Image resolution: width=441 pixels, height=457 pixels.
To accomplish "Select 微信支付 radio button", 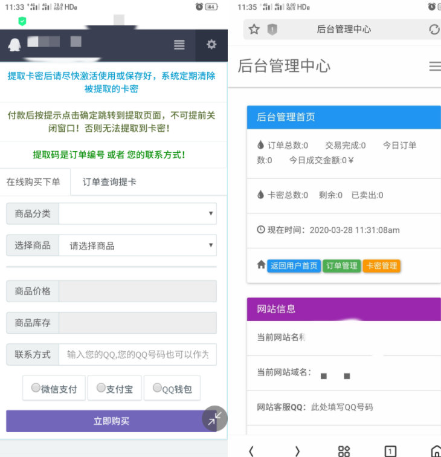I will [x=36, y=387].
